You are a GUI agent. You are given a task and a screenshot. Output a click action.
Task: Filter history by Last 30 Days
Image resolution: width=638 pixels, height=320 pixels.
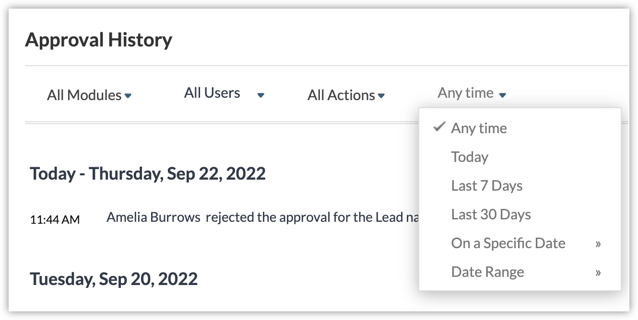tap(491, 215)
